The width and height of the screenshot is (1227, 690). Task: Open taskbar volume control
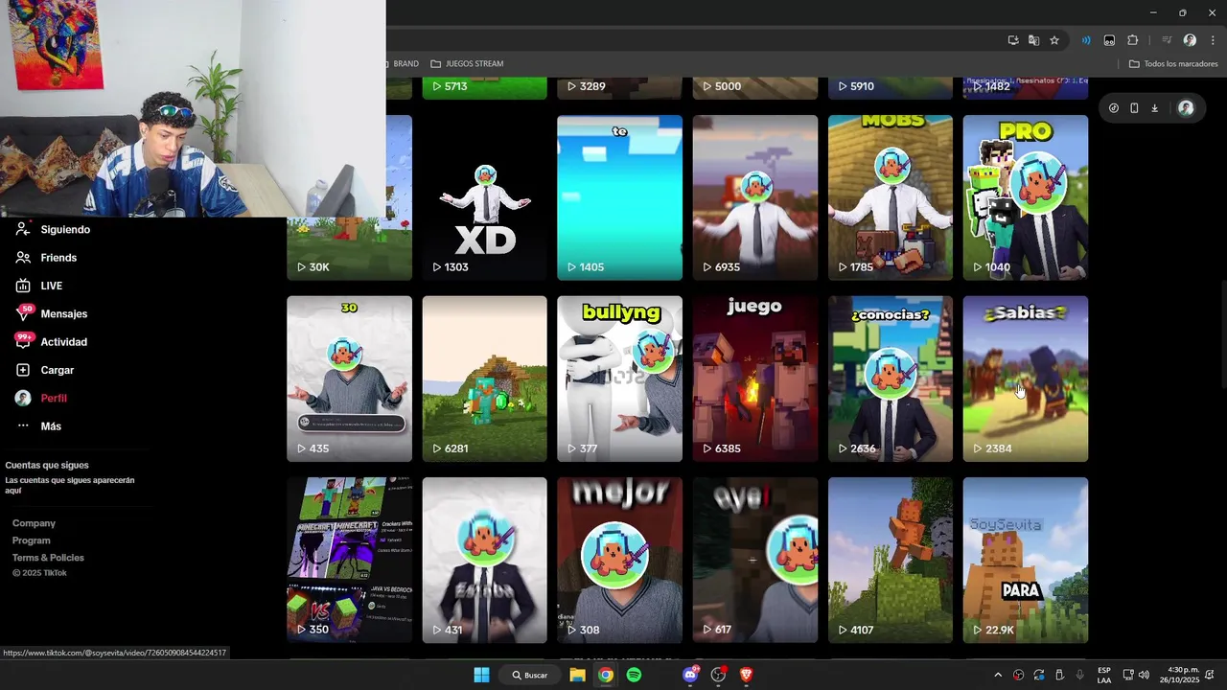pyautogui.click(x=1144, y=675)
